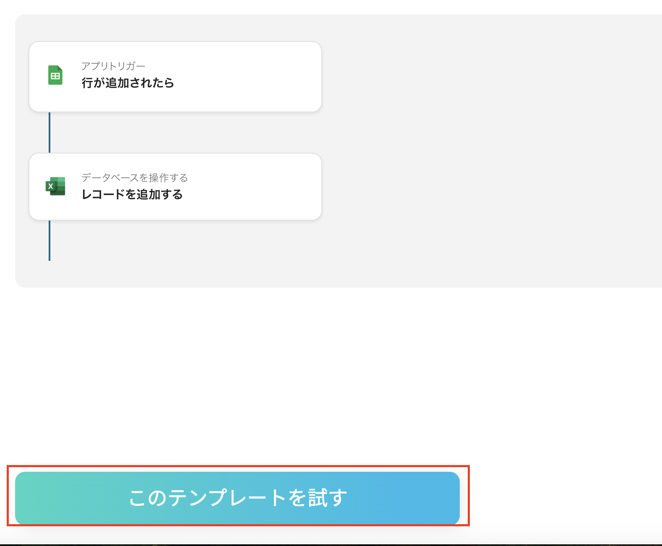
Task: Click the green left end of the template button
Action: (x=38, y=498)
